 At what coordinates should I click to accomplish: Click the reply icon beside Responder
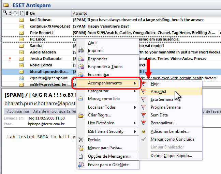[81, 59]
